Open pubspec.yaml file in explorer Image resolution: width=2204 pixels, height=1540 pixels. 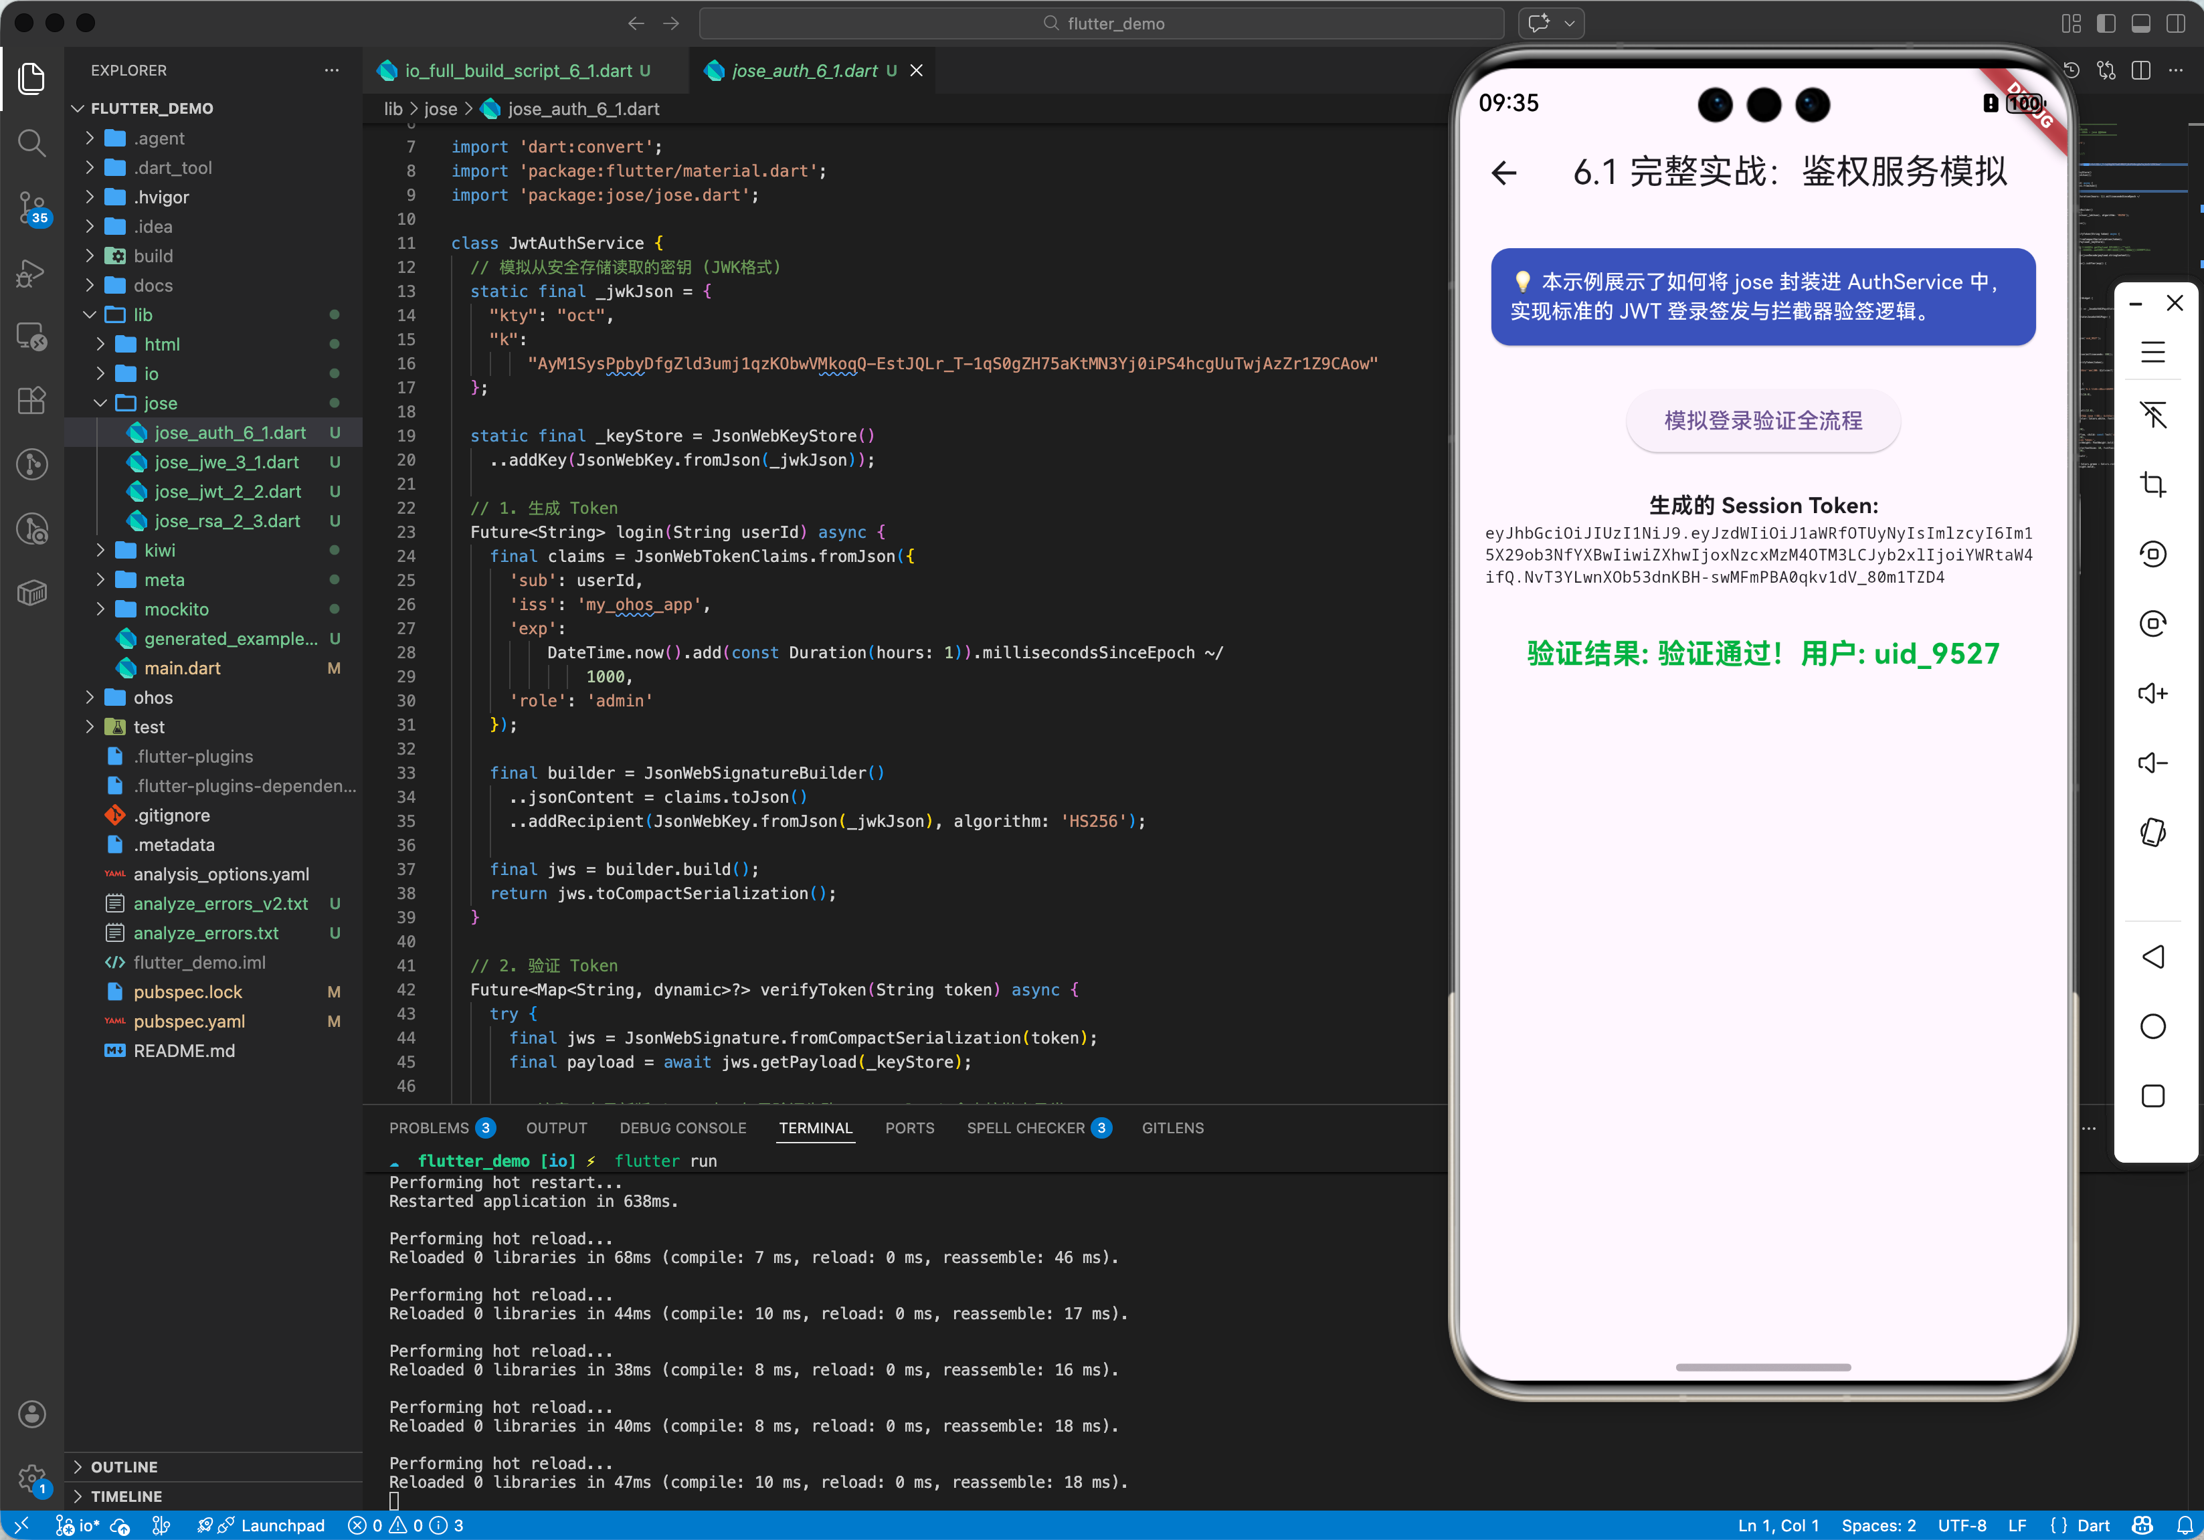189,1021
